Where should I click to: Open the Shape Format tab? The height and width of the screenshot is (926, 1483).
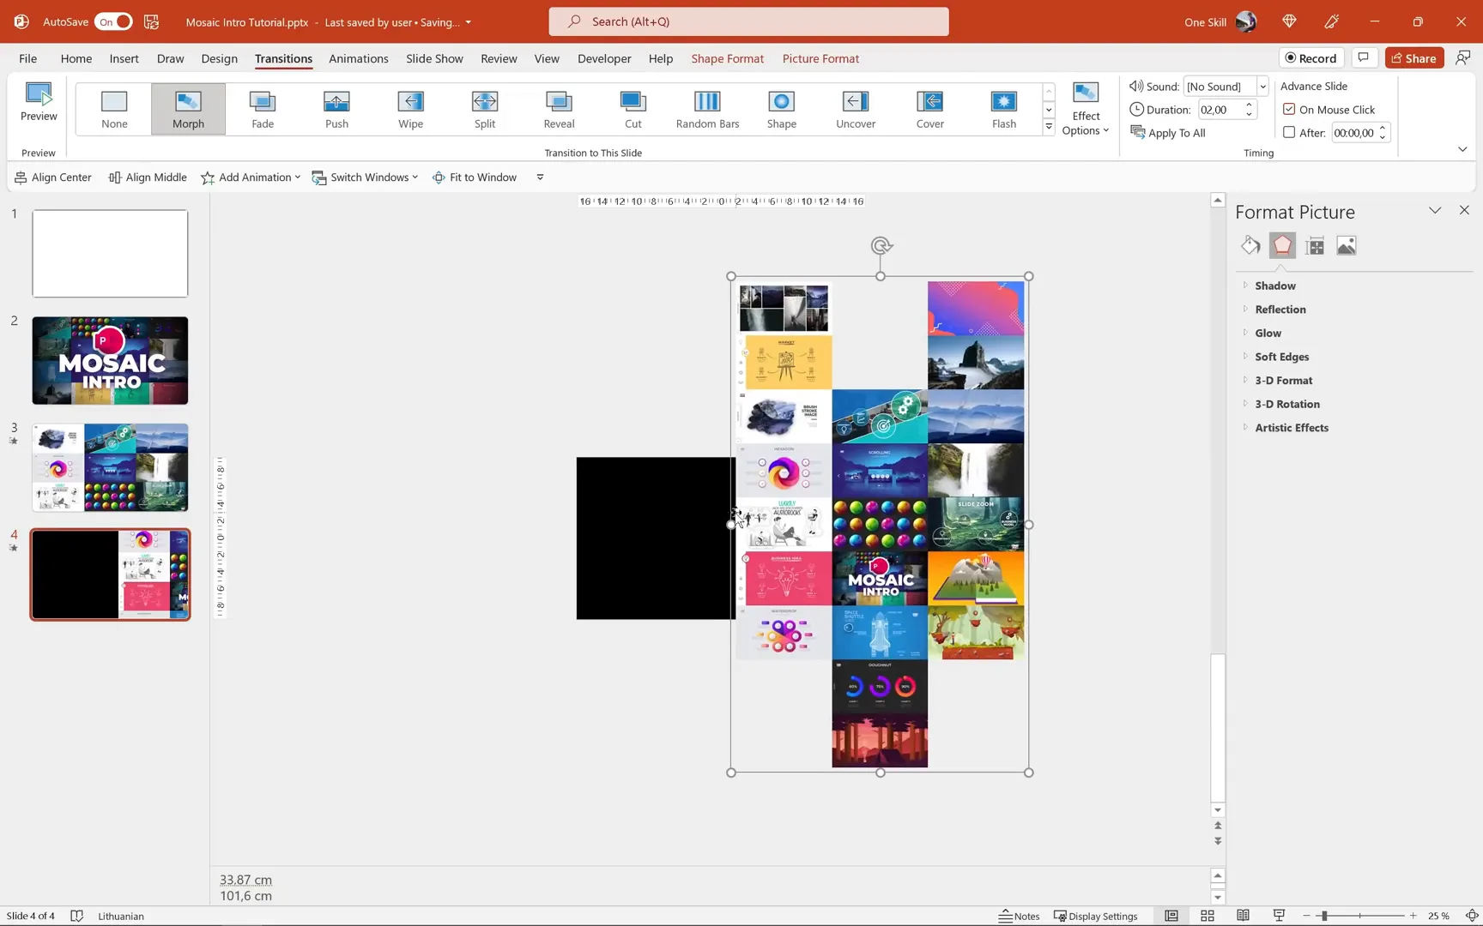[x=727, y=58]
